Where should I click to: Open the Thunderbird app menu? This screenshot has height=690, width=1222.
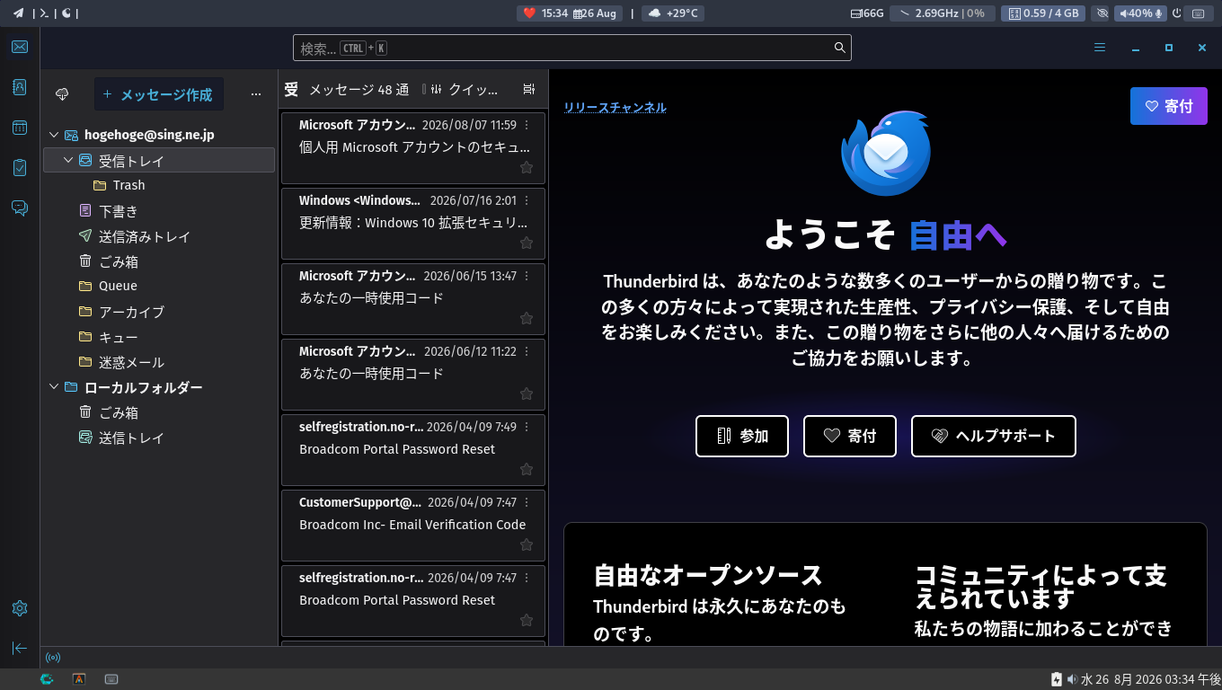pos(1100,48)
